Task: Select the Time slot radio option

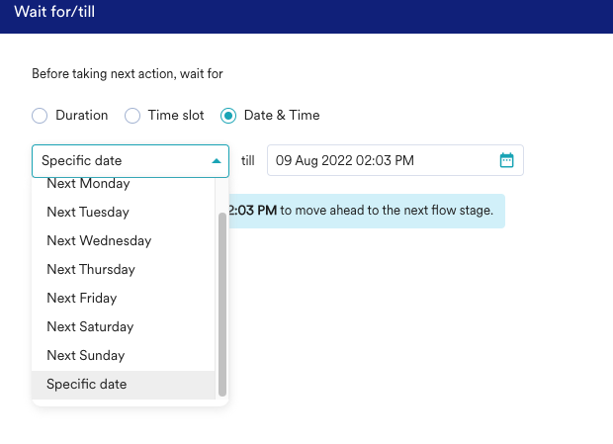Action: pos(132,116)
